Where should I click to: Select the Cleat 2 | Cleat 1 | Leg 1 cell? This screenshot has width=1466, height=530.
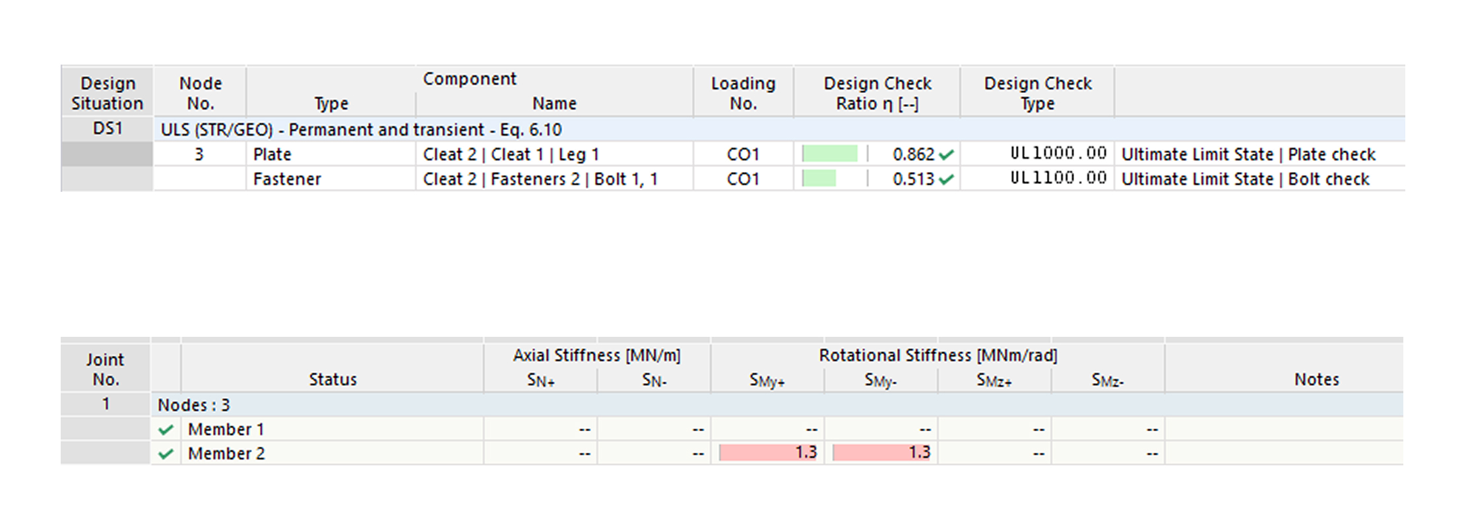pyautogui.click(x=511, y=154)
